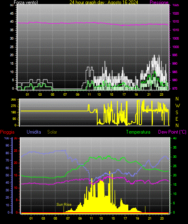Screen dimensions: 188x224
Task: Click hour label 15 under temperature chart
Action: tap(113, 218)
